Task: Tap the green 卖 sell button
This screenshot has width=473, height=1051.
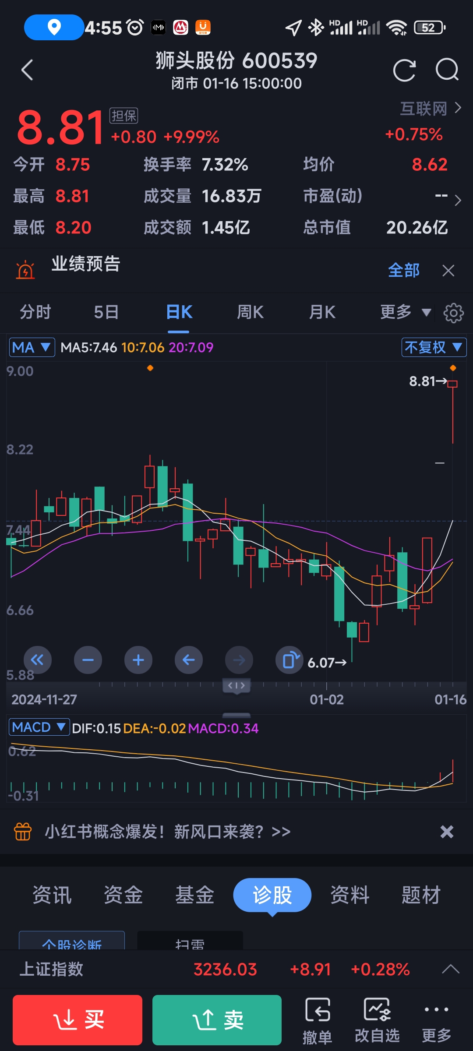Action: coord(217,1020)
